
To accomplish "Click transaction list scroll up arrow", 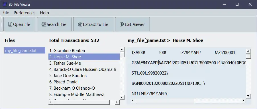I will click(122, 50).
